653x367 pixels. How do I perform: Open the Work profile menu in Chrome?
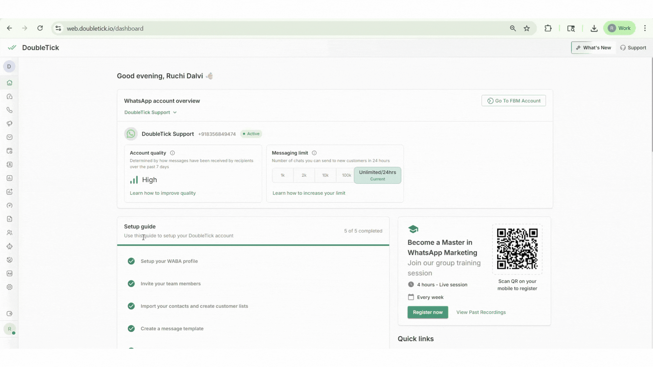coord(620,29)
